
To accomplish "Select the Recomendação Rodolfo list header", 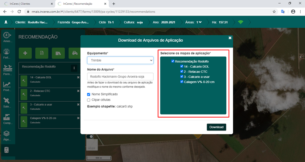I will (x=50, y=68).
